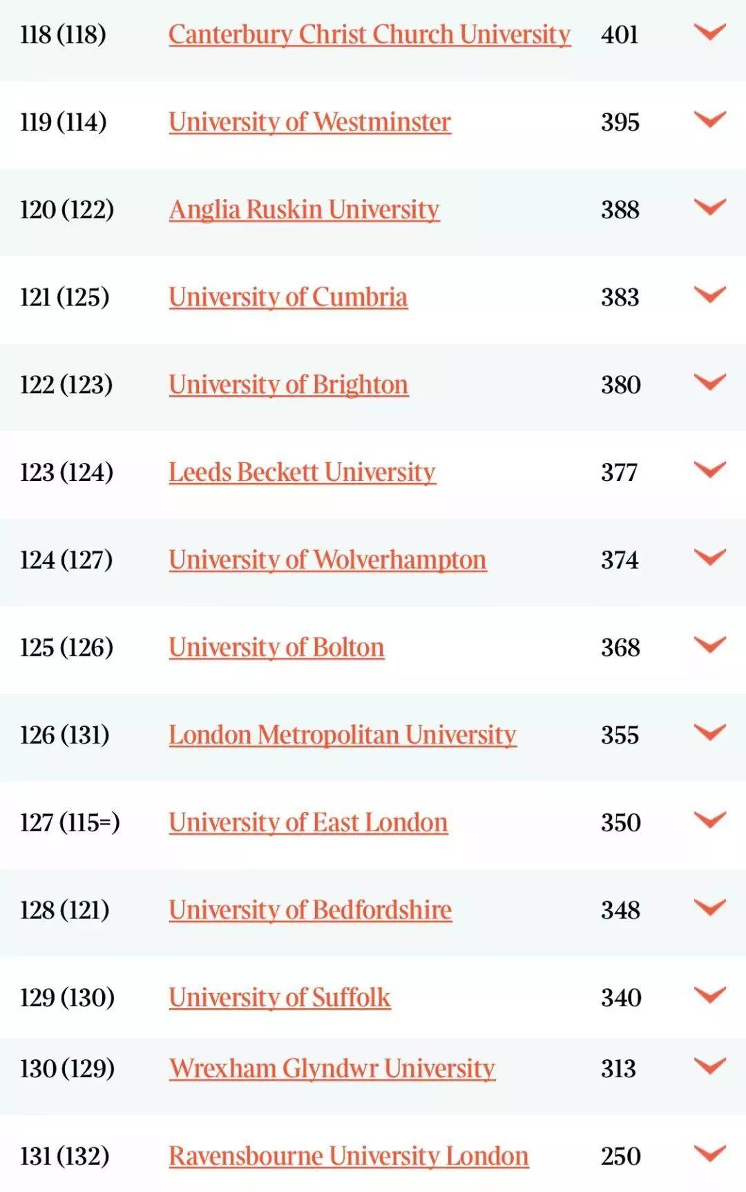The width and height of the screenshot is (746, 1192).
Task: Expand the London Metropolitan University row chevron
Action: click(709, 732)
